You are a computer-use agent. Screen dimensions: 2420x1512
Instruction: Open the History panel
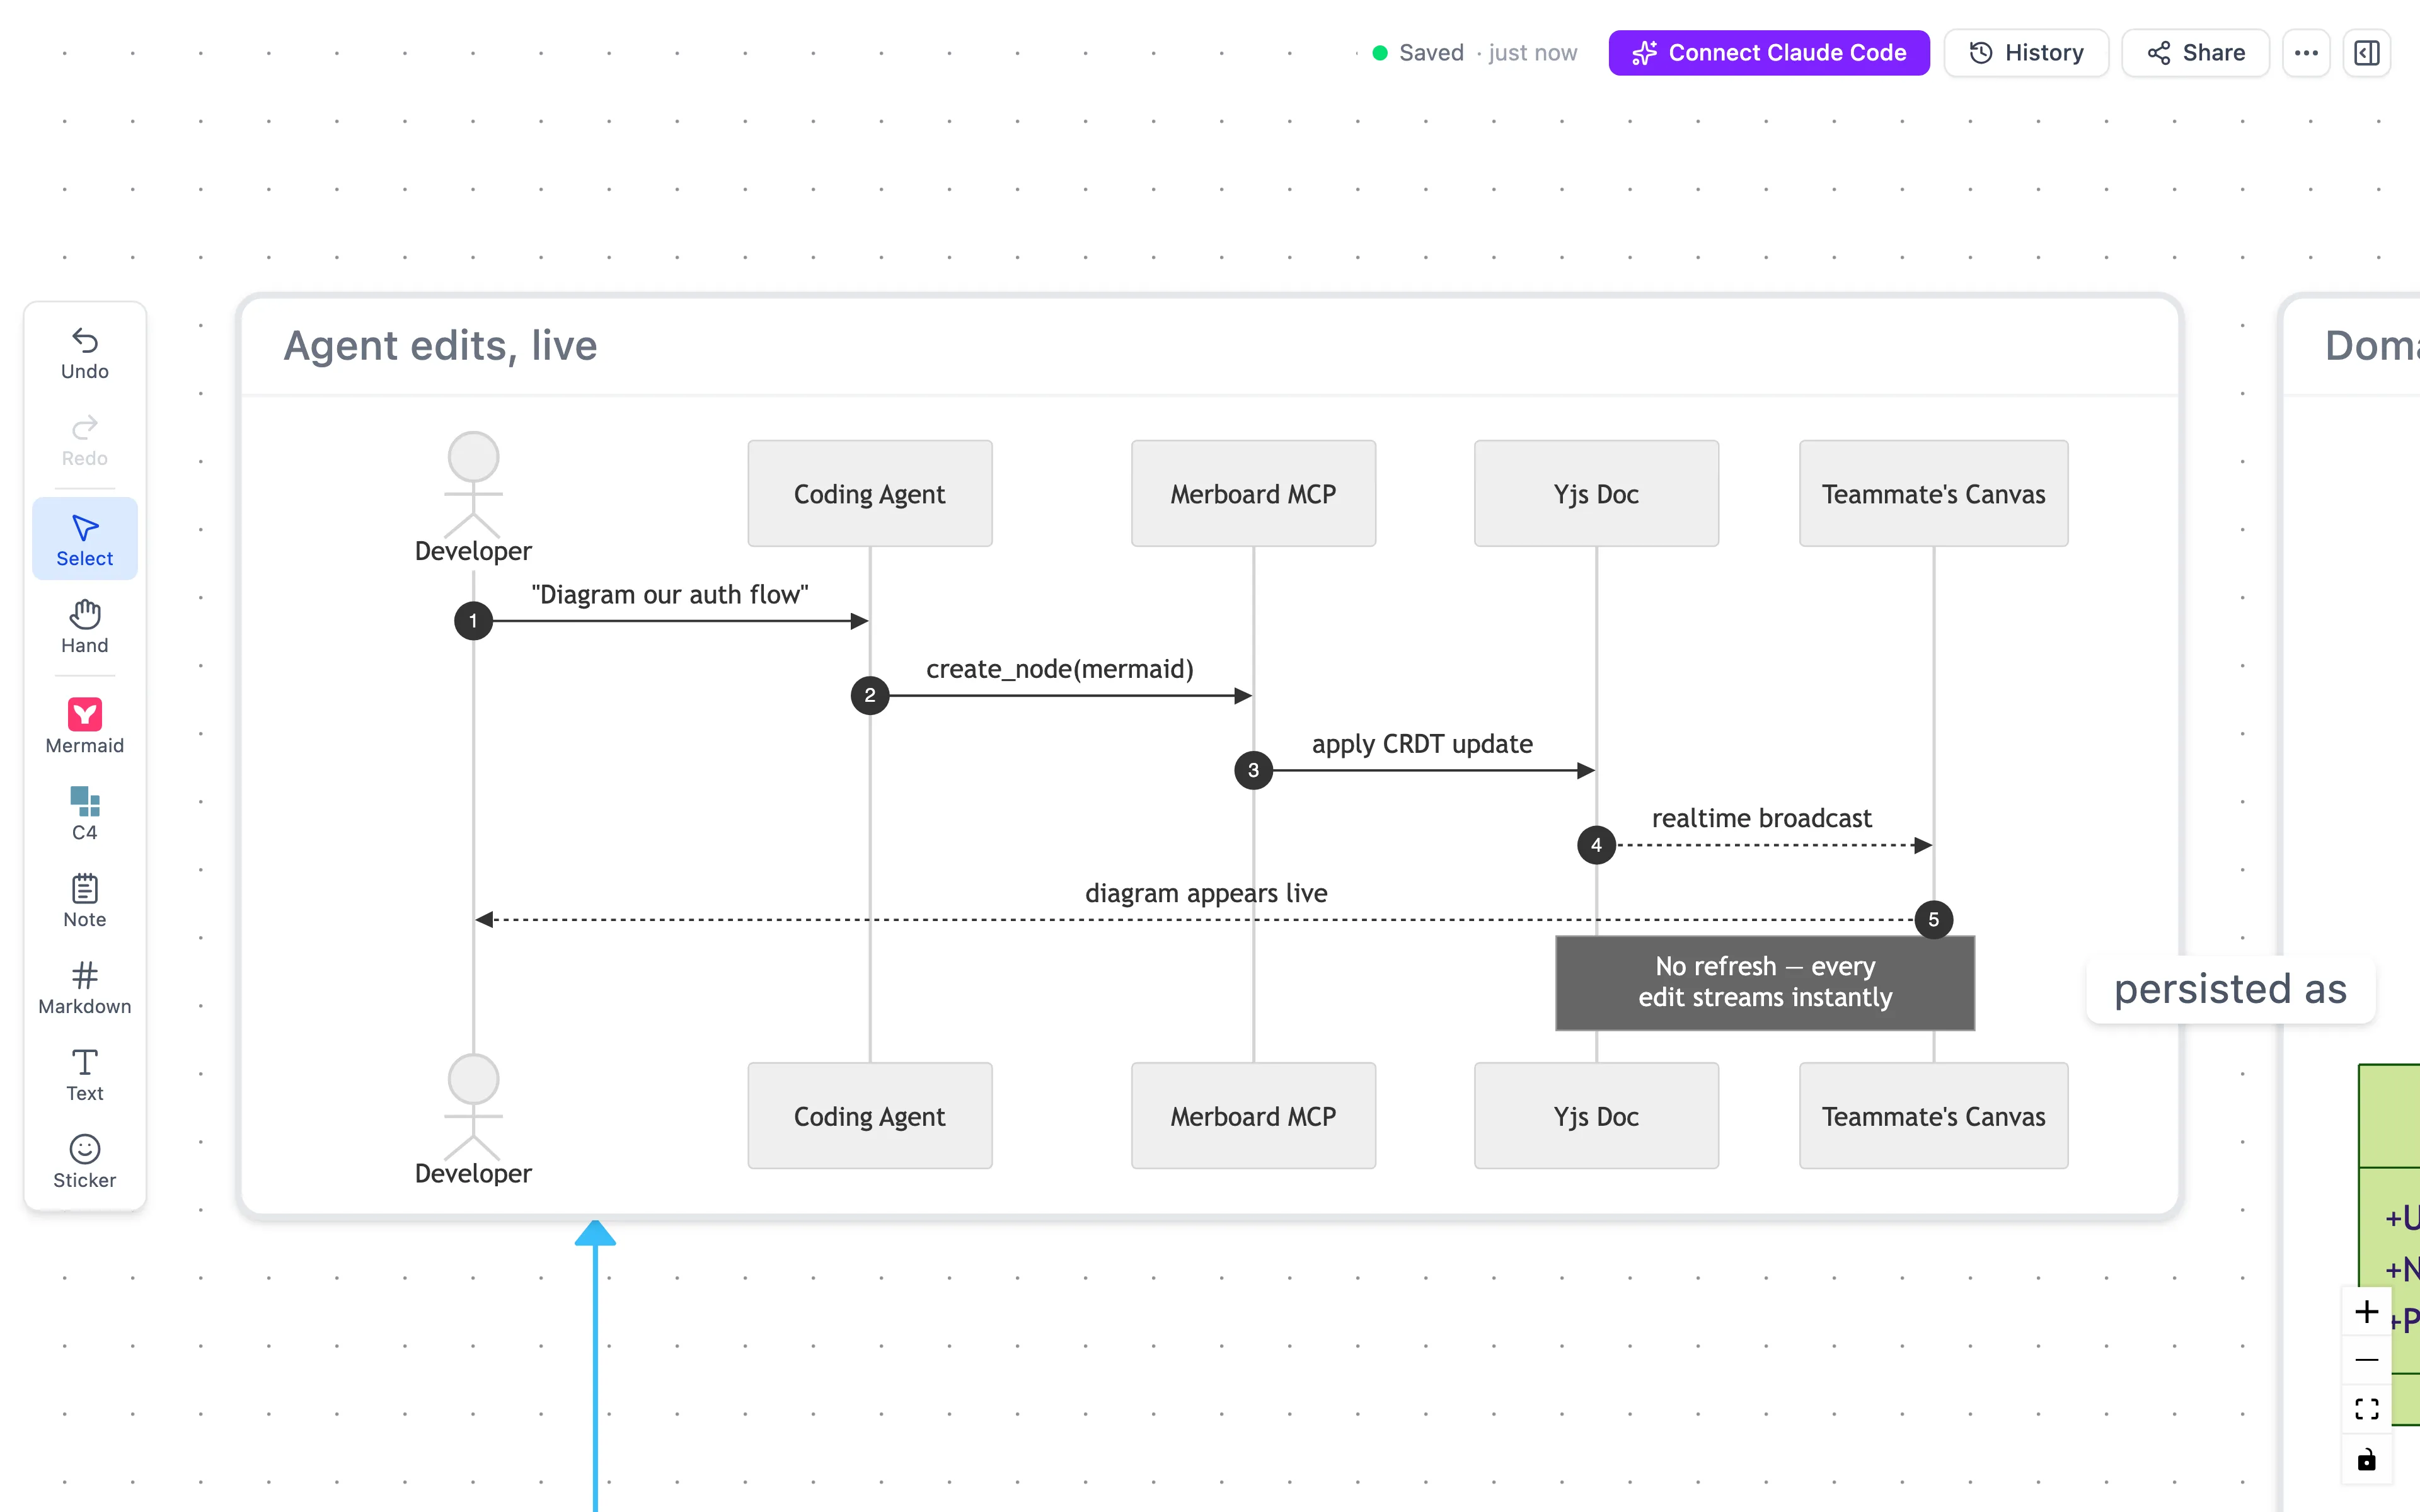[2026, 53]
